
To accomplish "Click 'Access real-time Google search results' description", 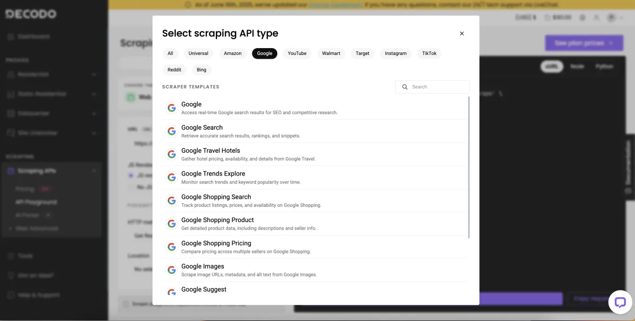I will tap(259, 113).
